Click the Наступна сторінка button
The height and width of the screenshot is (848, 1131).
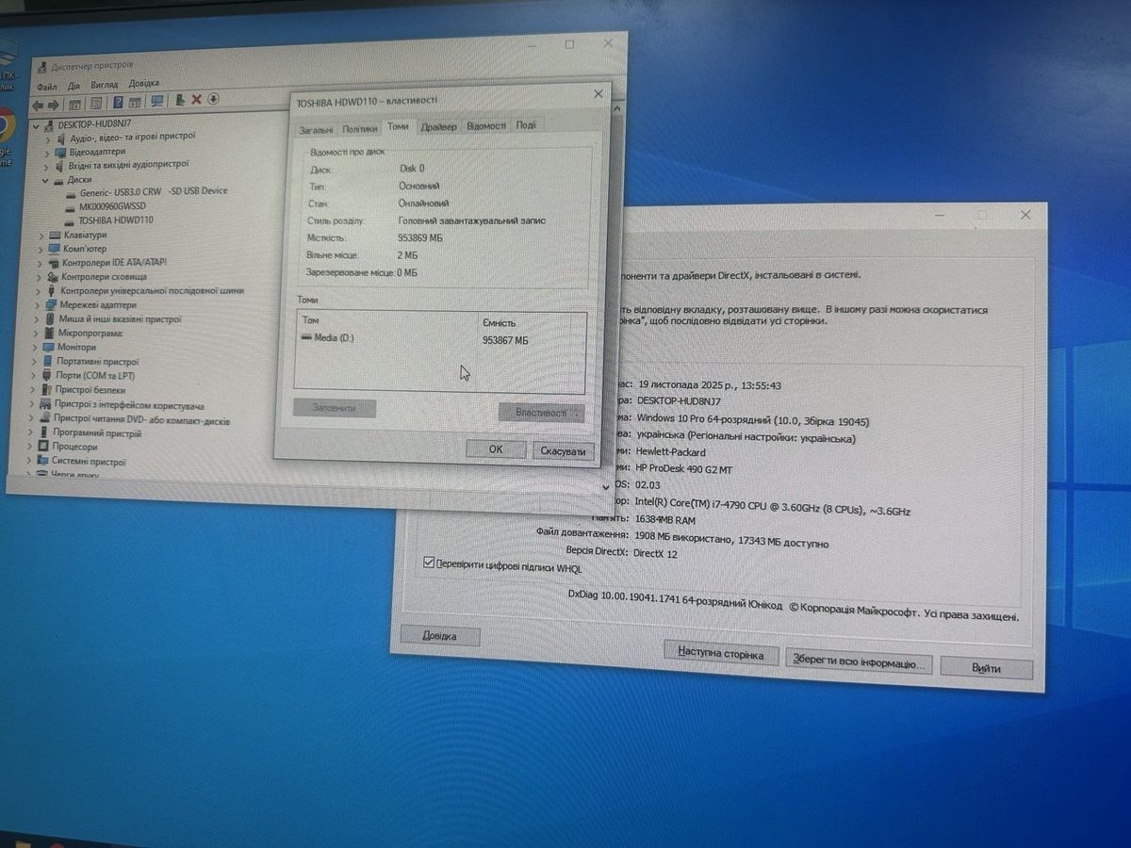[x=720, y=653]
